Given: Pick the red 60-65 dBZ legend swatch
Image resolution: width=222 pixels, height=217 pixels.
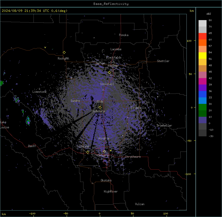Looking at the screenshot, I should coord(202,36).
